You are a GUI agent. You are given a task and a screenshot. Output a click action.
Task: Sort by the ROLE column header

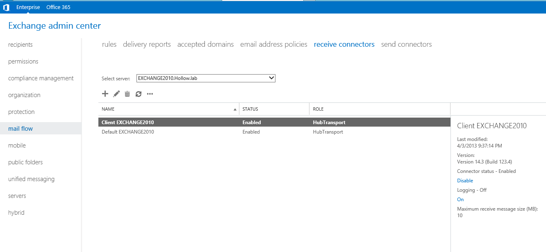318,109
